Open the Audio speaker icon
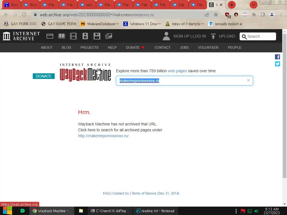This screenshot has height=215, width=287. point(85,36)
